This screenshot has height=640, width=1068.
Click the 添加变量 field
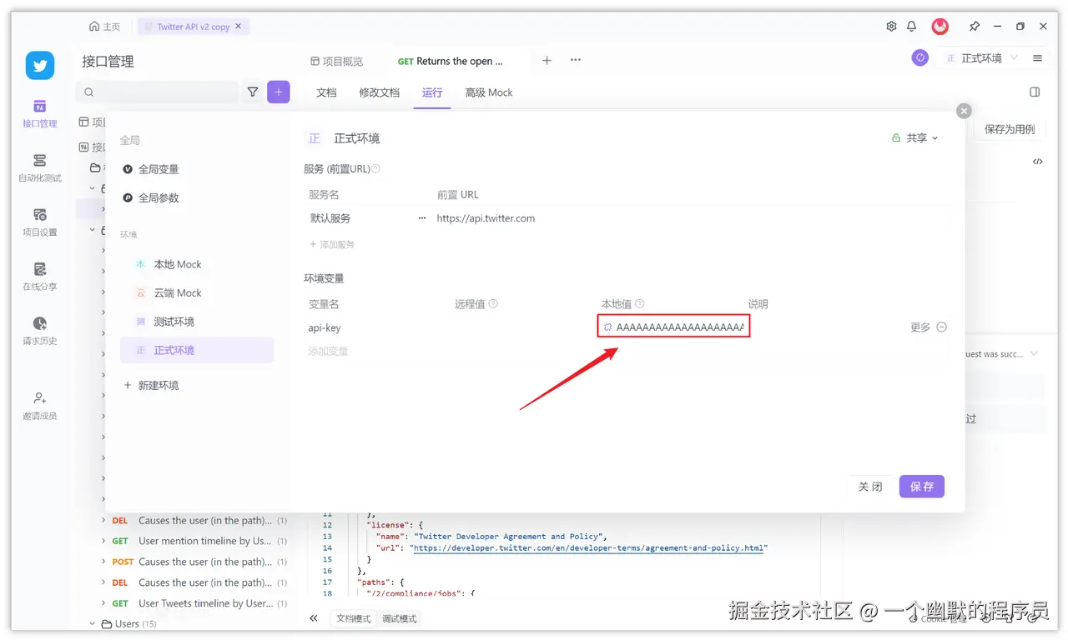[328, 351]
